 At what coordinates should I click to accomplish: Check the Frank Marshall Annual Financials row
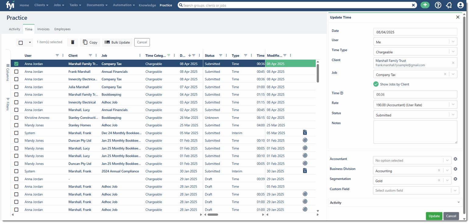click(16, 72)
